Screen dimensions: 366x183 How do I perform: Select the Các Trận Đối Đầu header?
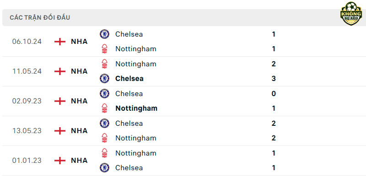click(40, 17)
